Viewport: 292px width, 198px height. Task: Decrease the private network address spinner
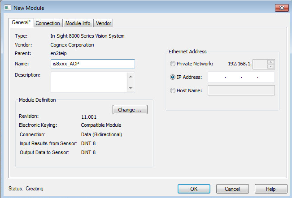pos(270,66)
